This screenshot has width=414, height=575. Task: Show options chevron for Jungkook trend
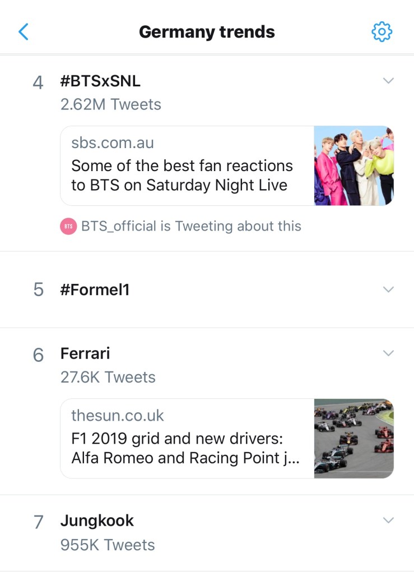[388, 521]
